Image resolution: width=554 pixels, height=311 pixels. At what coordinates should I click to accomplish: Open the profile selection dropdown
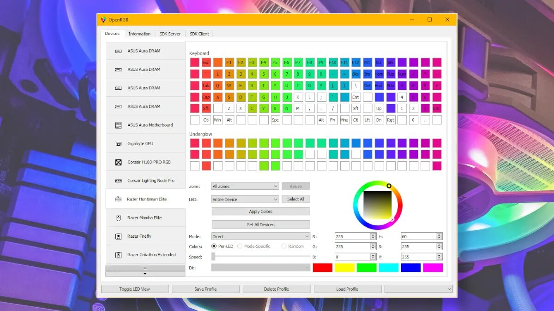pos(418,289)
